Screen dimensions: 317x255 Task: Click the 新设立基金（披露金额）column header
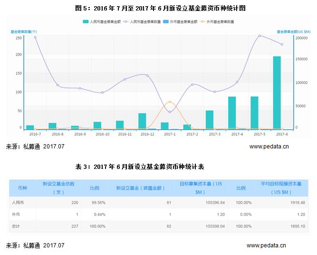tap(140, 188)
